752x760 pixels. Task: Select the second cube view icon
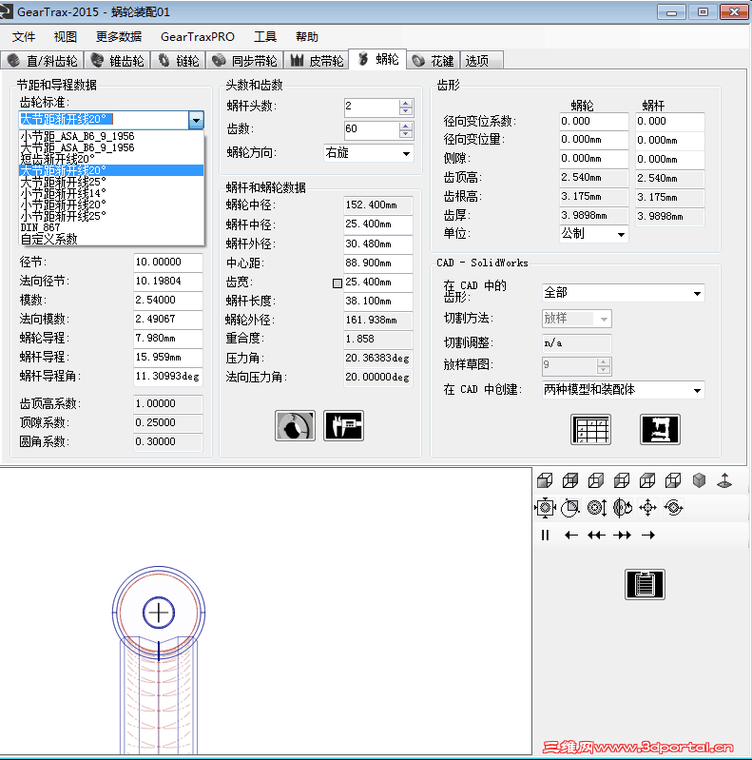[x=570, y=480]
